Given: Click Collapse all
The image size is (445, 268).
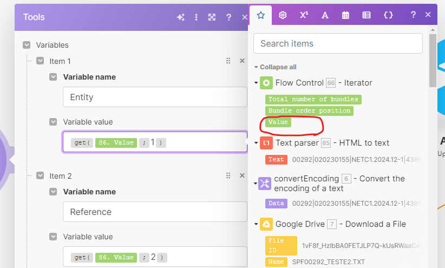Looking at the screenshot, I should [278, 67].
